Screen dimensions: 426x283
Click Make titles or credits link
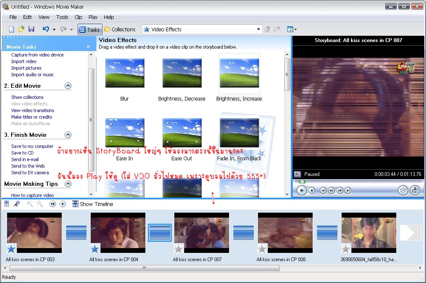click(x=32, y=117)
